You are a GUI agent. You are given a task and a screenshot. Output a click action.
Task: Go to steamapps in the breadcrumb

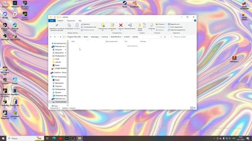(x=94, y=37)
